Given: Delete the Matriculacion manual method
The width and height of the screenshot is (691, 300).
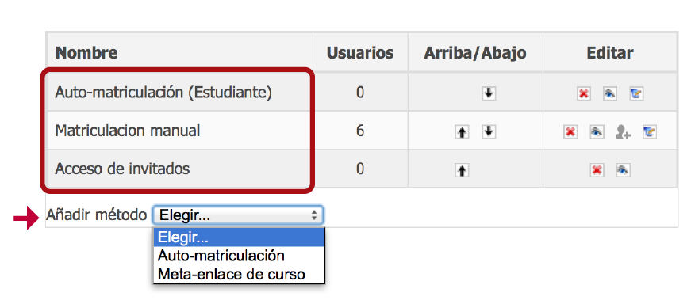Looking at the screenshot, I should click(x=570, y=131).
